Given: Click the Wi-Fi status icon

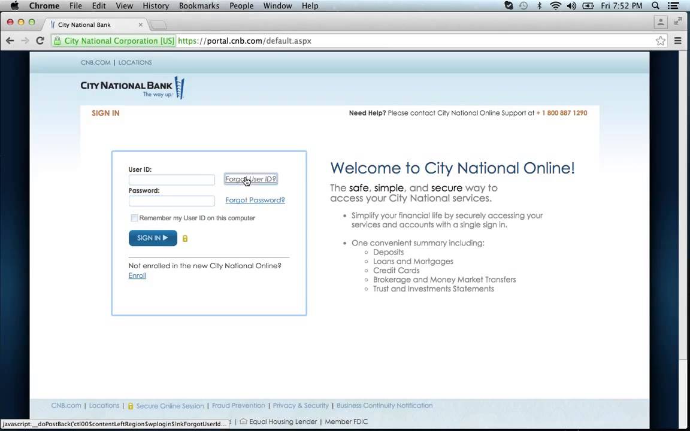Looking at the screenshot, I should click(556, 6).
